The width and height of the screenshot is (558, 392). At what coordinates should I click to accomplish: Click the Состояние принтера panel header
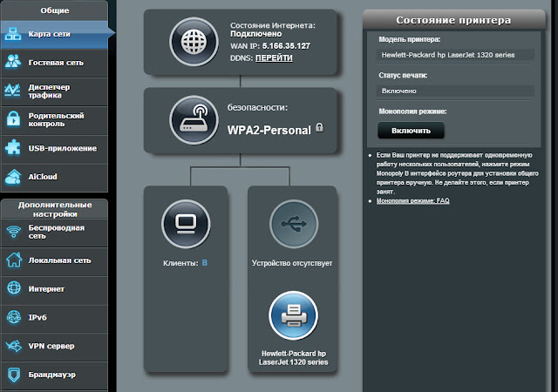[453, 20]
